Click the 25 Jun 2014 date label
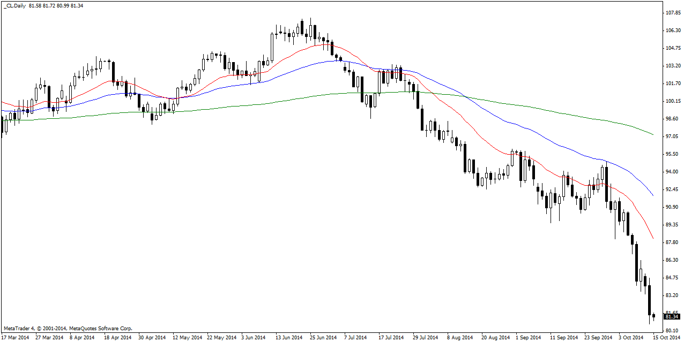Viewport: 684px width, 342px height. 323,338
